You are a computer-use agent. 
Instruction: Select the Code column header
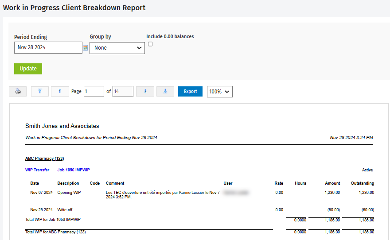95,183
